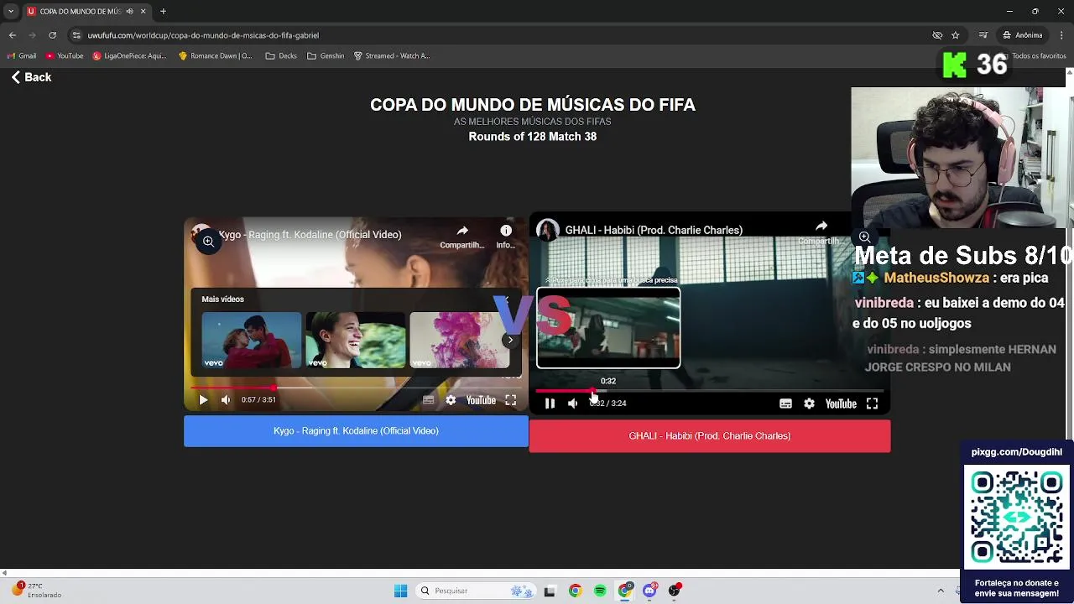Open Discord from taskbar

tap(649, 591)
